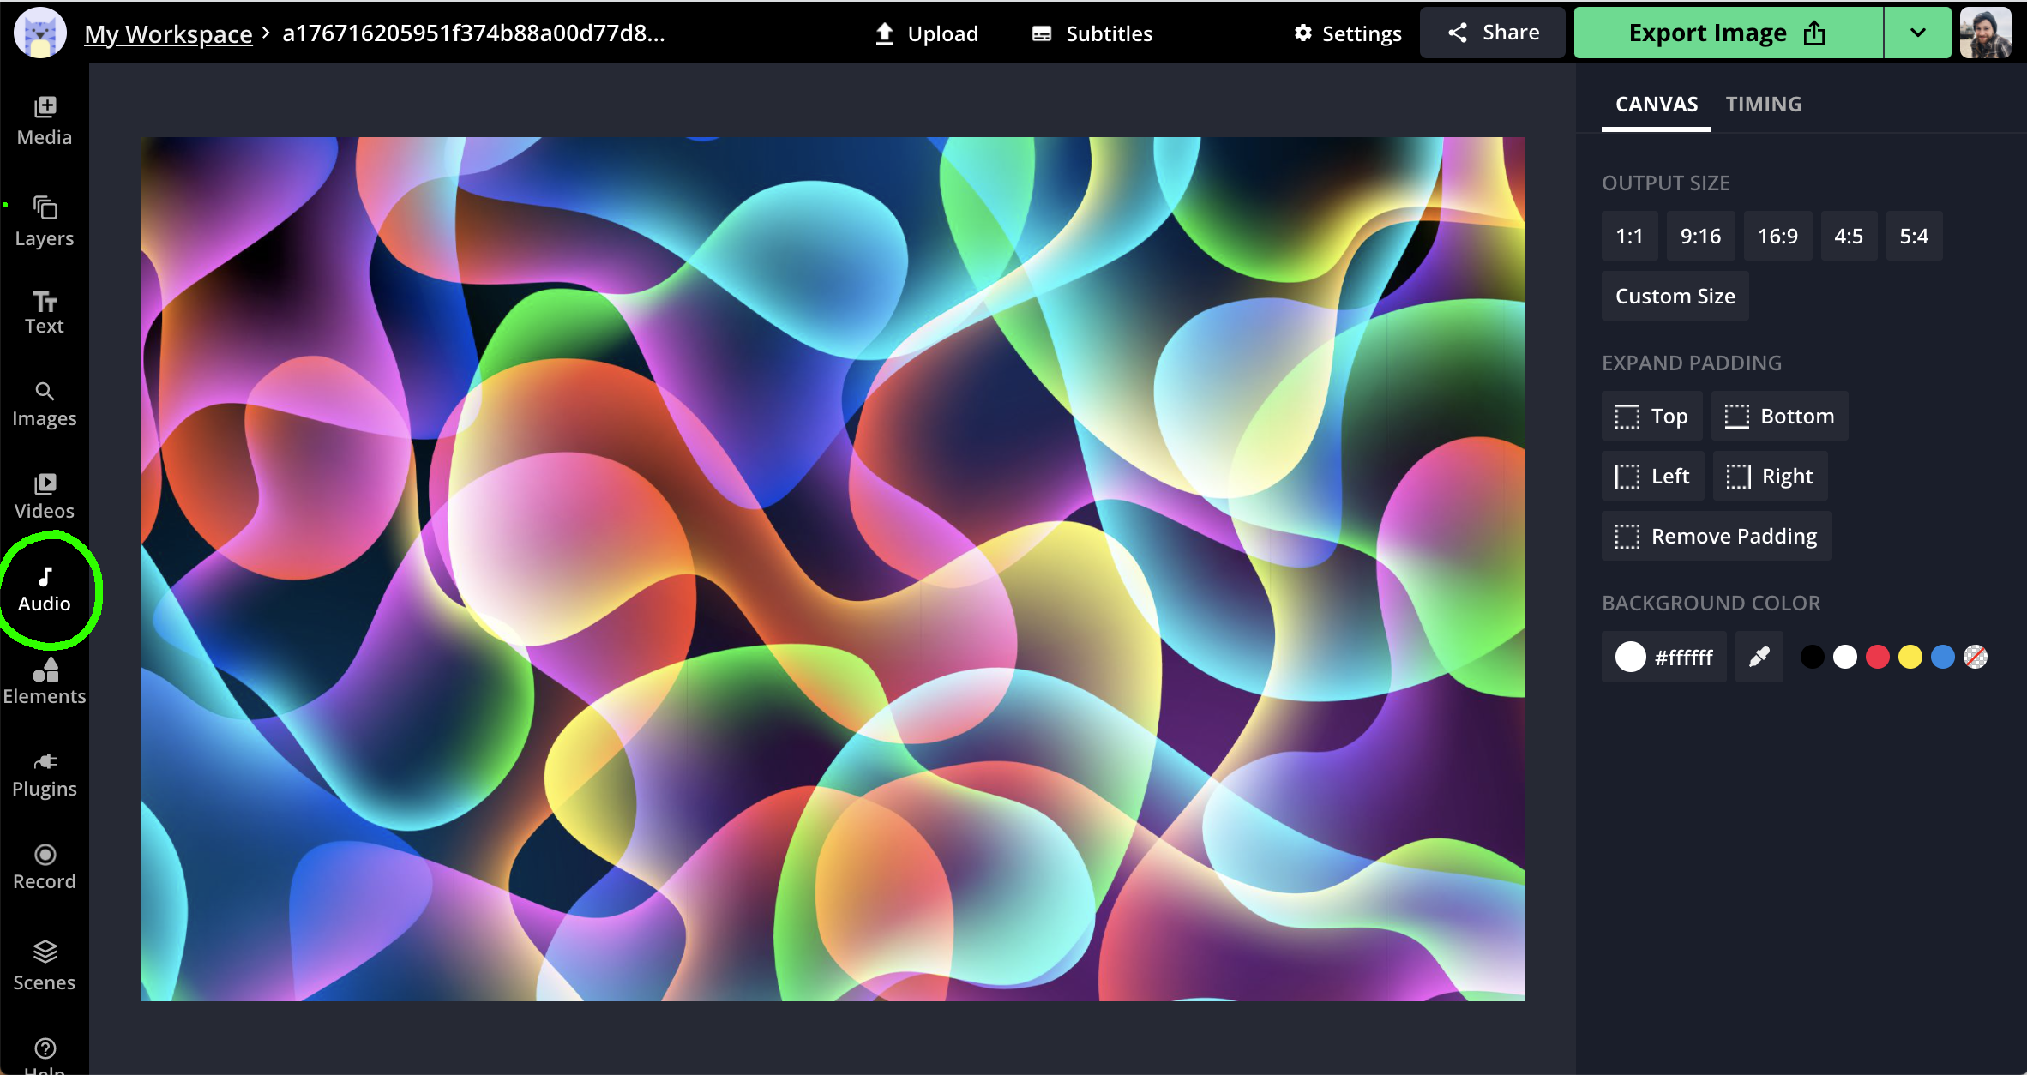Open the Scenes panel
Screen dimensions: 2027x1075
click(x=44, y=965)
